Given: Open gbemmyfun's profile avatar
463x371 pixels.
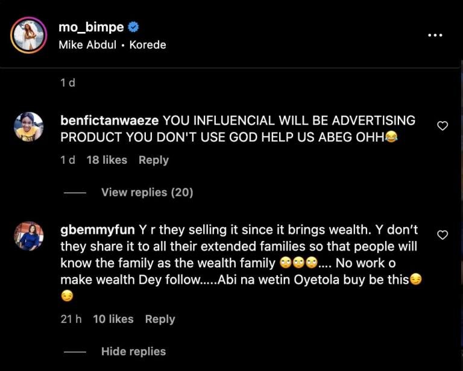Looking at the screenshot, I should coord(28,236).
